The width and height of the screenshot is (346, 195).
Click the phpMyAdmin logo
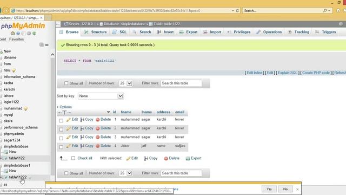tap(23, 26)
